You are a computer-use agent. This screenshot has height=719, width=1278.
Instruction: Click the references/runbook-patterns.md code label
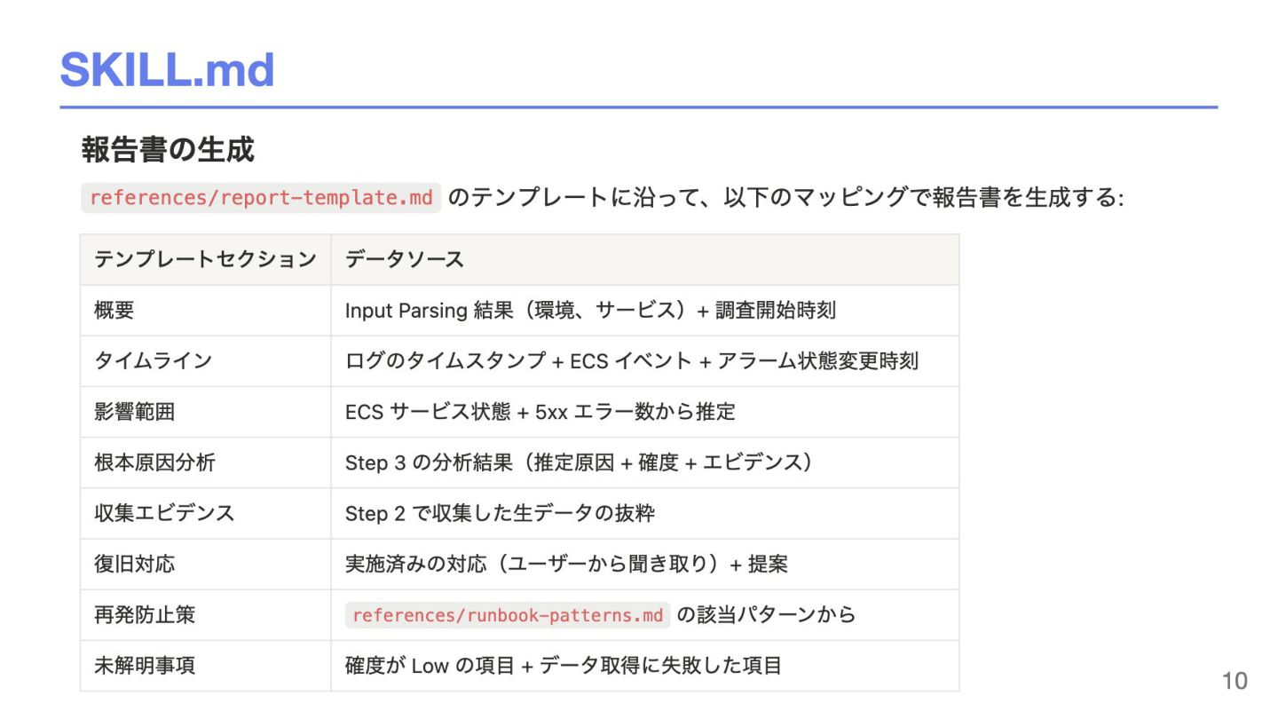point(508,615)
